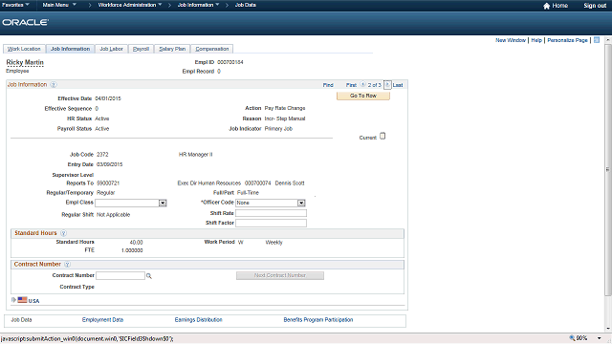Screen dimensions: 612x344
Task: Click the Go To Row button
Action: tap(363, 96)
